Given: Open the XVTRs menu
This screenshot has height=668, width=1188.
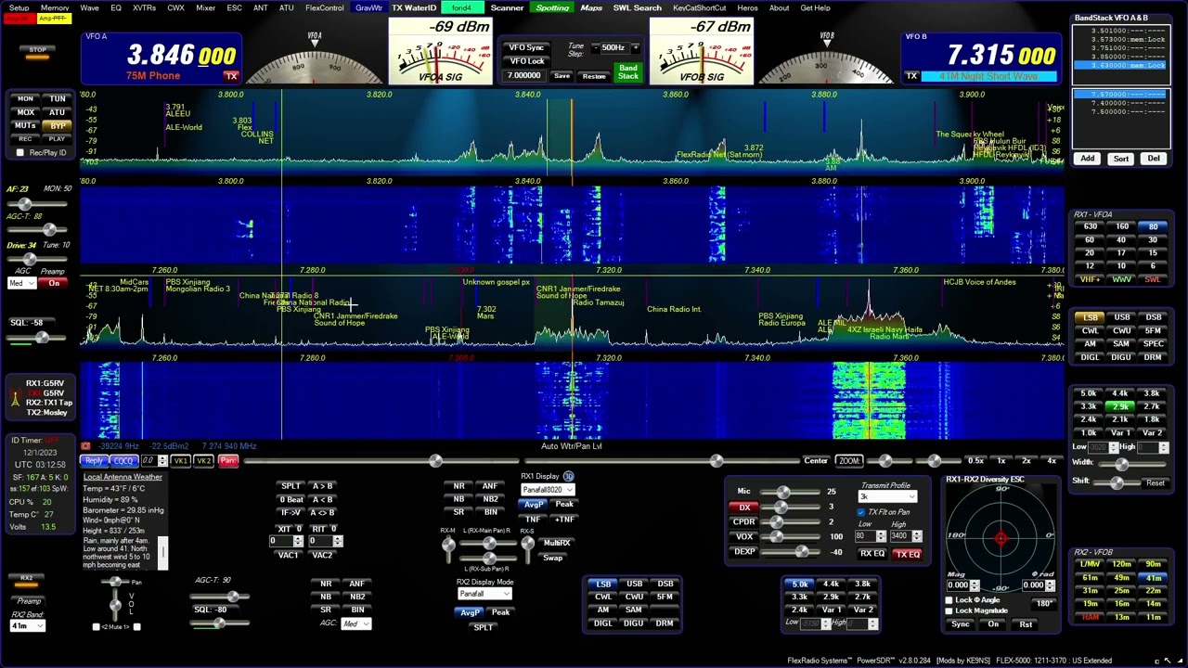Looking at the screenshot, I should (144, 7).
